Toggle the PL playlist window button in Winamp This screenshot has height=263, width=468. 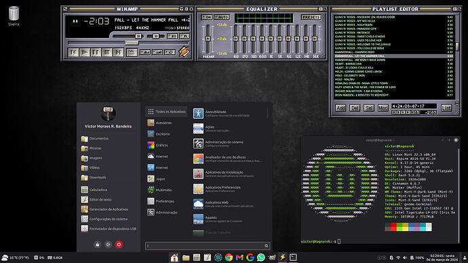[x=184, y=37]
